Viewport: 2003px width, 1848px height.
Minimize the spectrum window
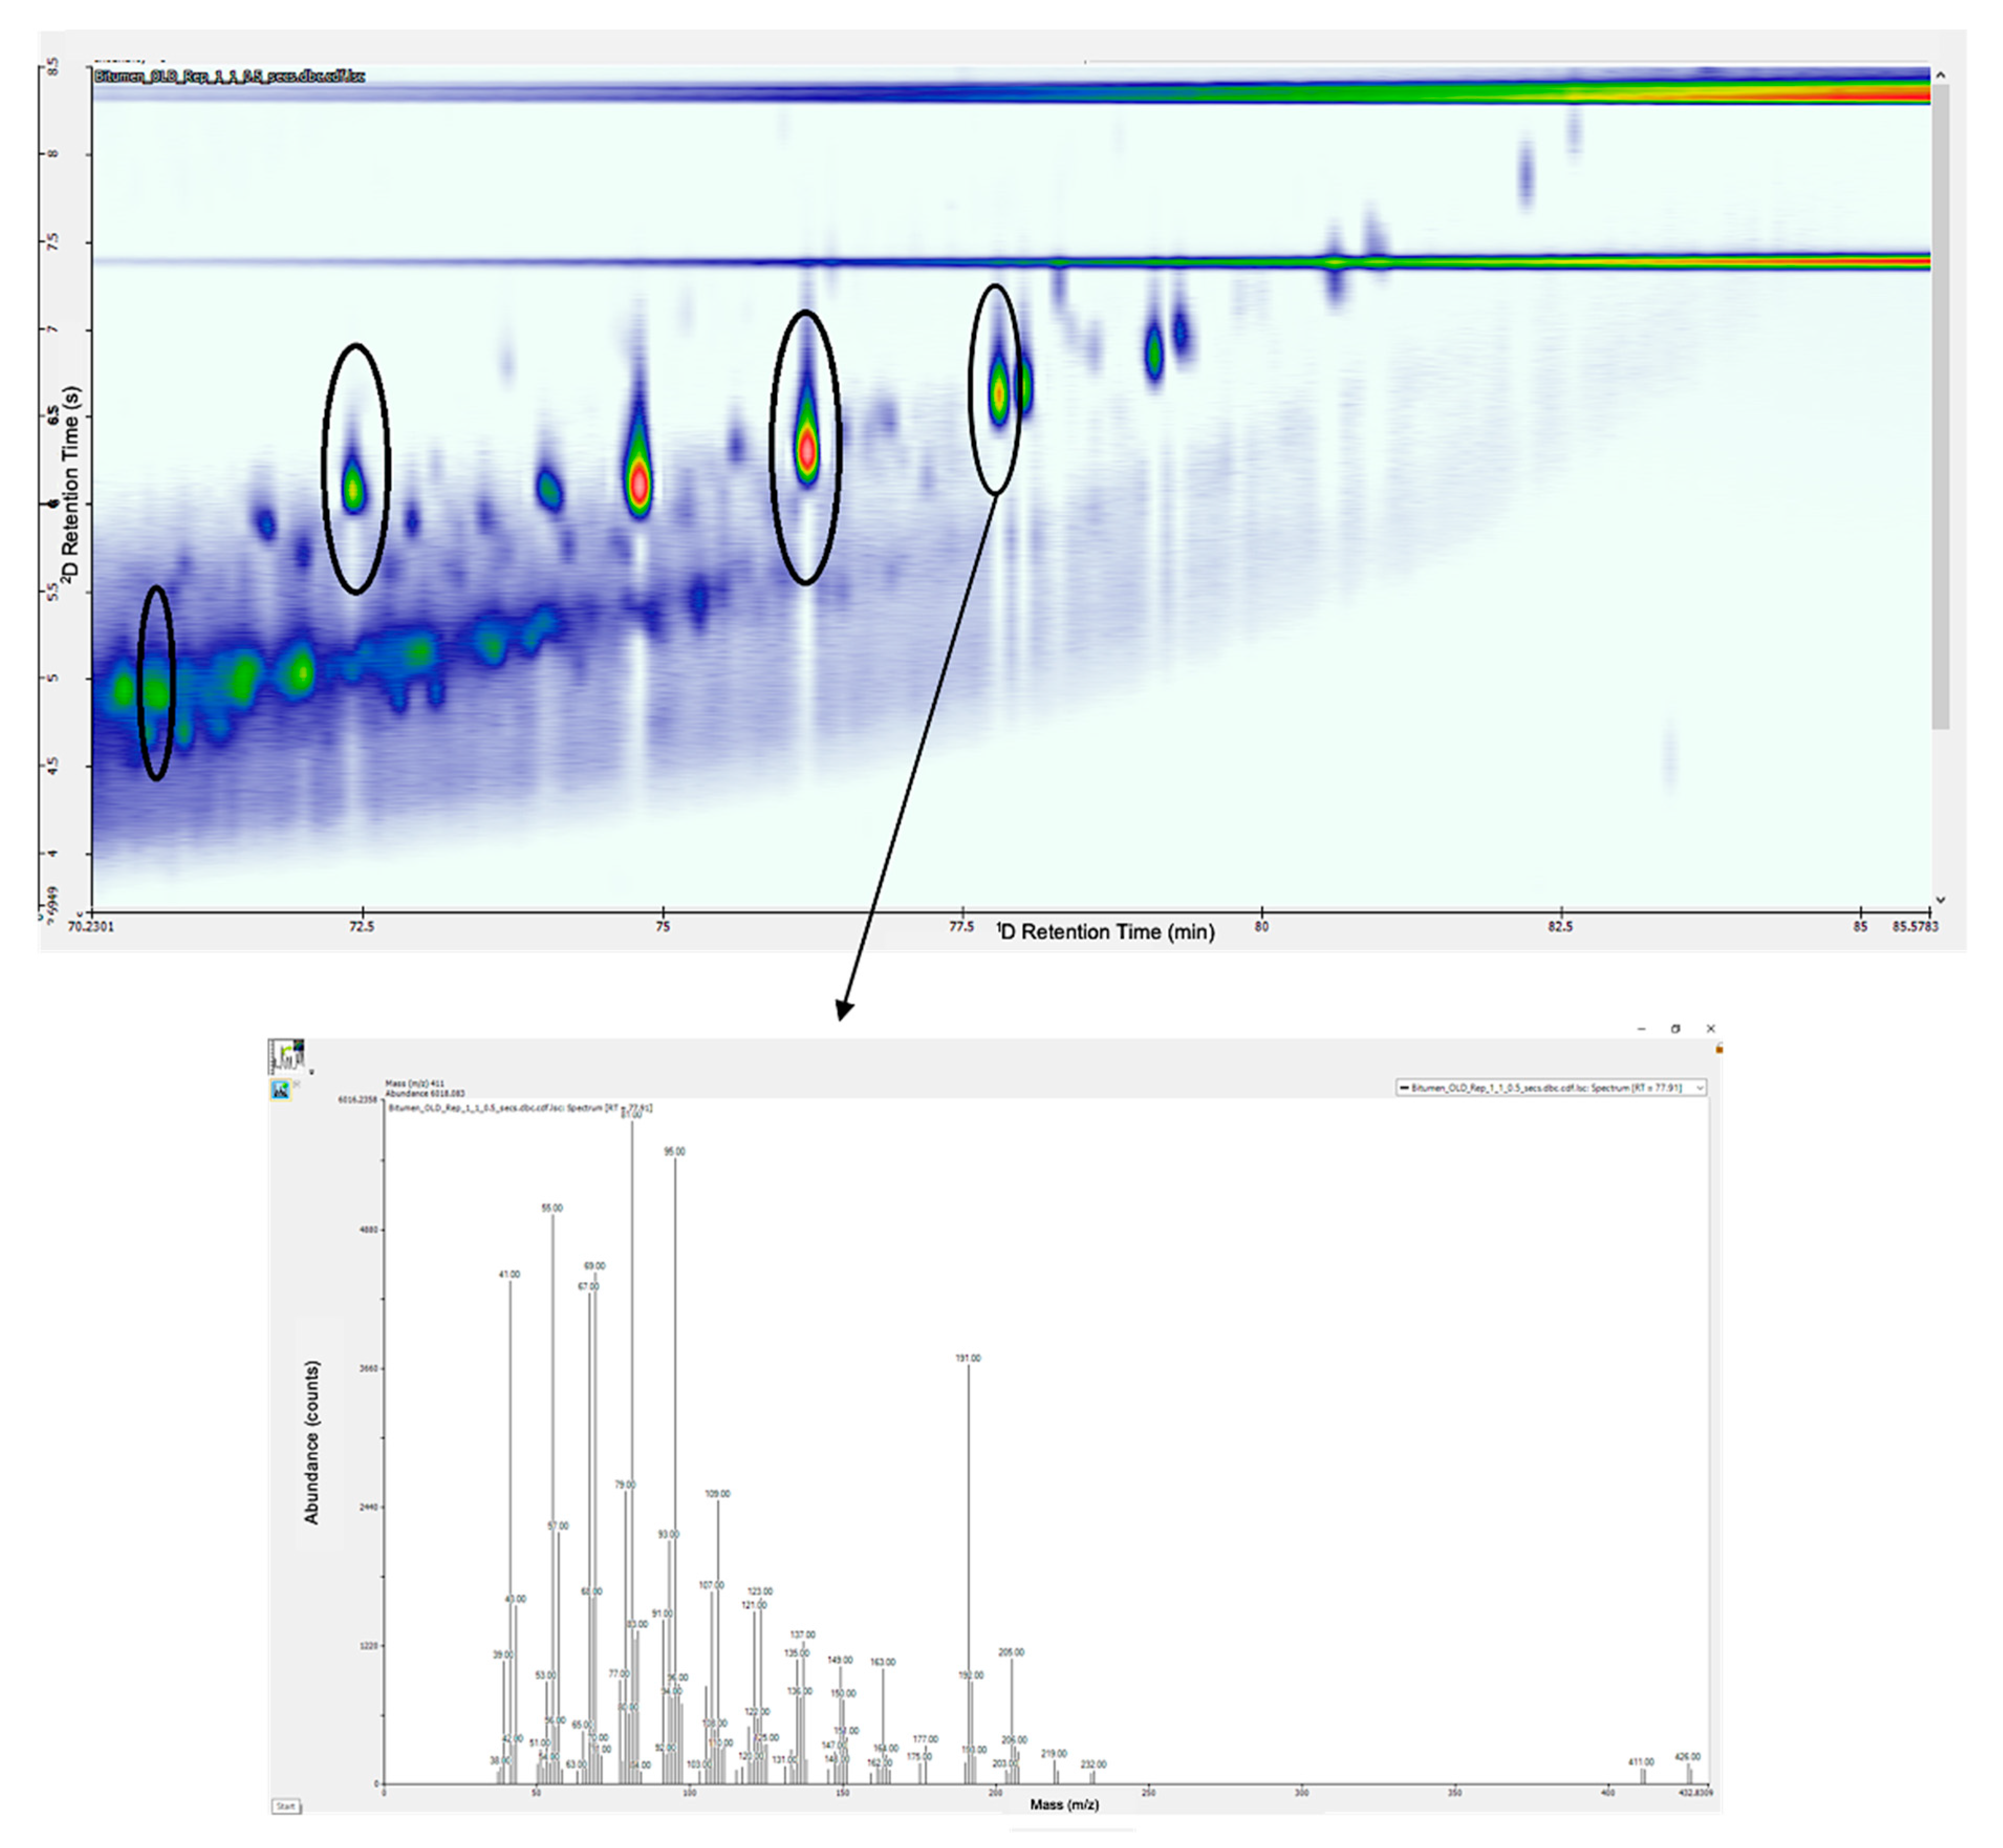pos(1641,1028)
